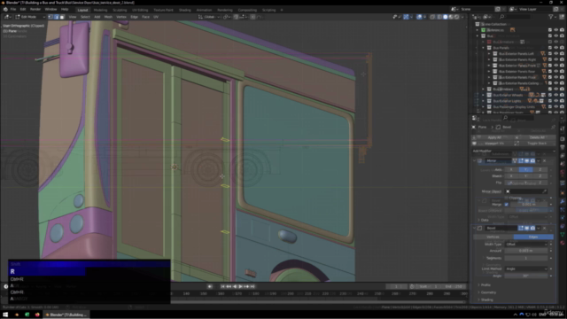The height and width of the screenshot is (319, 567).
Task: Expand Bus Exterior Panels Left collection
Action: coord(489,53)
